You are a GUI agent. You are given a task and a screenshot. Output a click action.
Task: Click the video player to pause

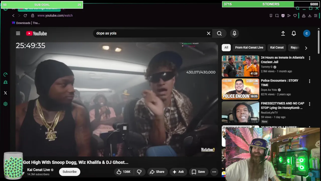tap(117, 99)
